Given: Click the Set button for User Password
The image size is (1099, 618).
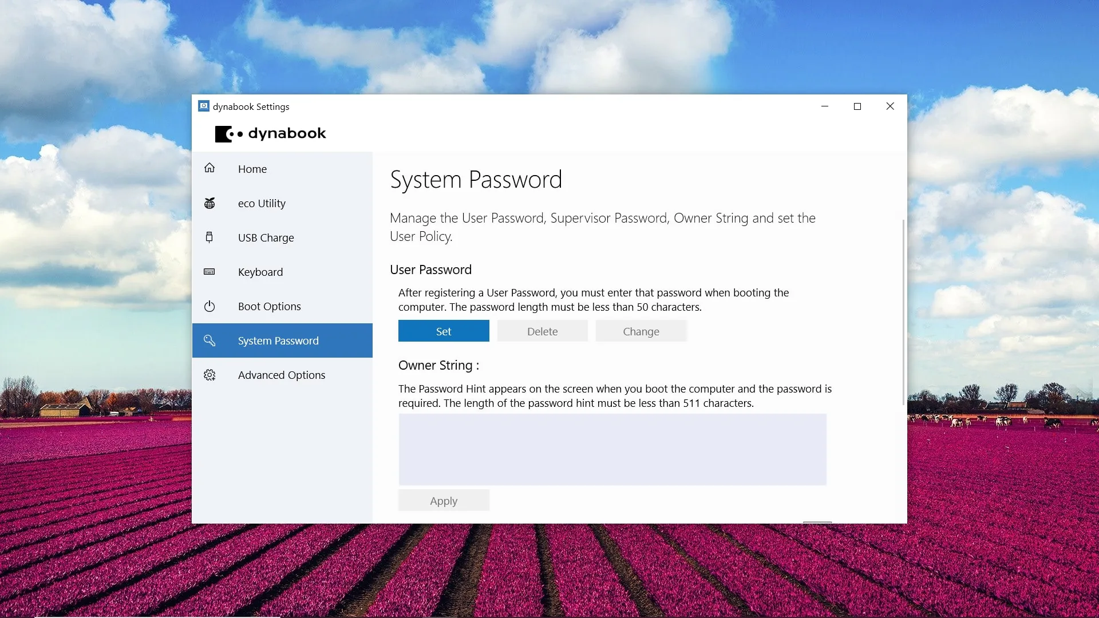Looking at the screenshot, I should pos(444,331).
